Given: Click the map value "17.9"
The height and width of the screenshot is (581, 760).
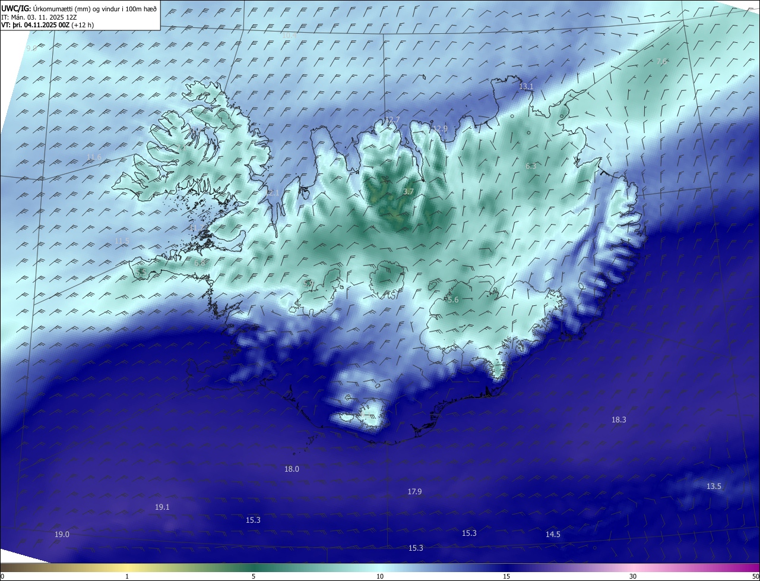Looking at the screenshot, I should tap(414, 492).
